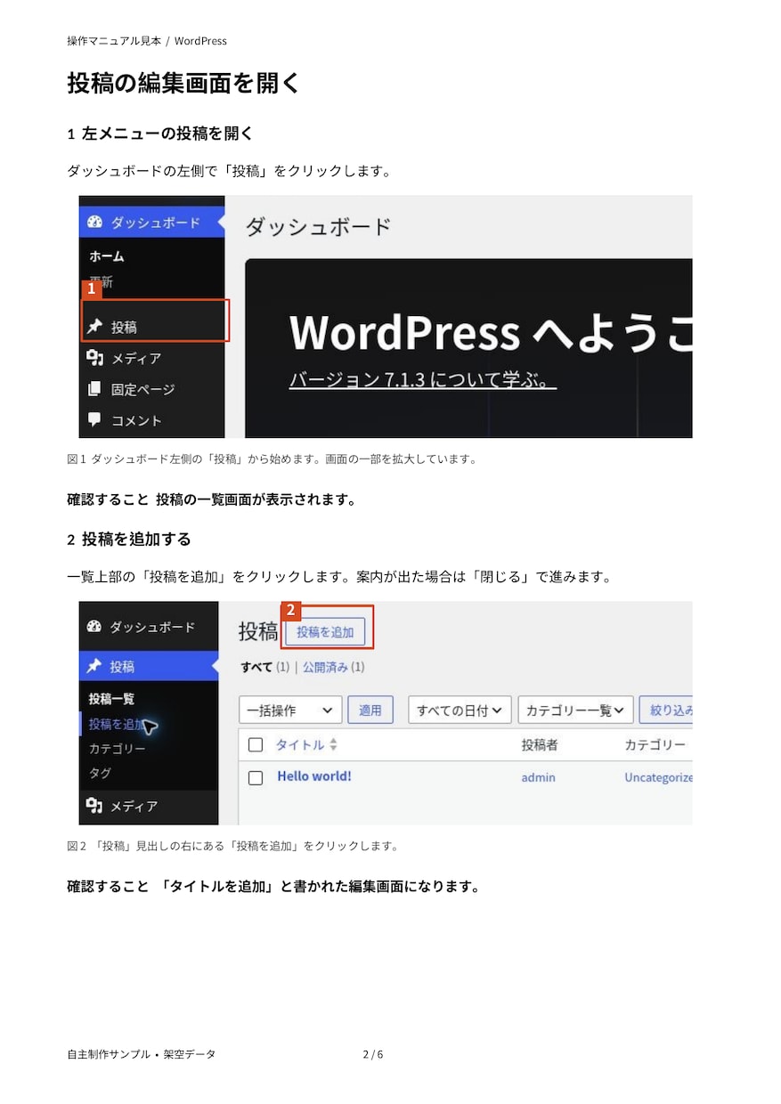Open the すべての日付 date filter dropdown
The width and height of the screenshot is (781, 1104).
[460, 710]
